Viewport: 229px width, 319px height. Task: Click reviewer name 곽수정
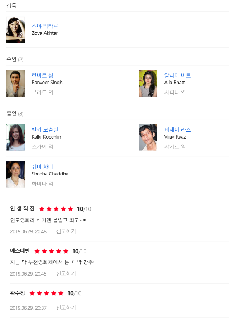tap(18, 293)
